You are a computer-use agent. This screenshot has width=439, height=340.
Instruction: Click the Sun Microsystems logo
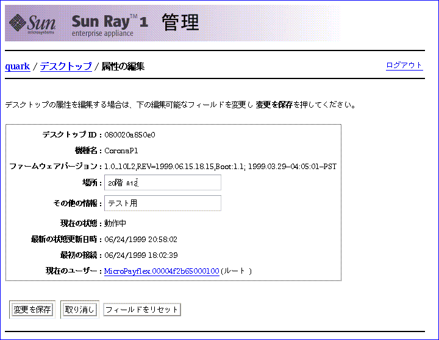click(x=32, y=23)
